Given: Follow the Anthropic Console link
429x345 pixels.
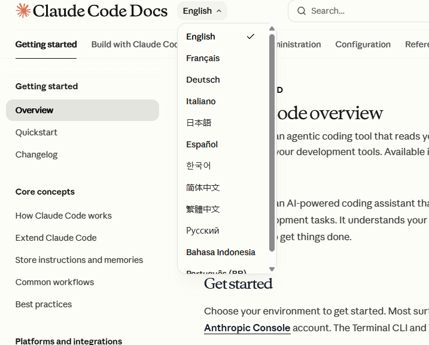Looking at the screenshot, I should pos(247,328).
